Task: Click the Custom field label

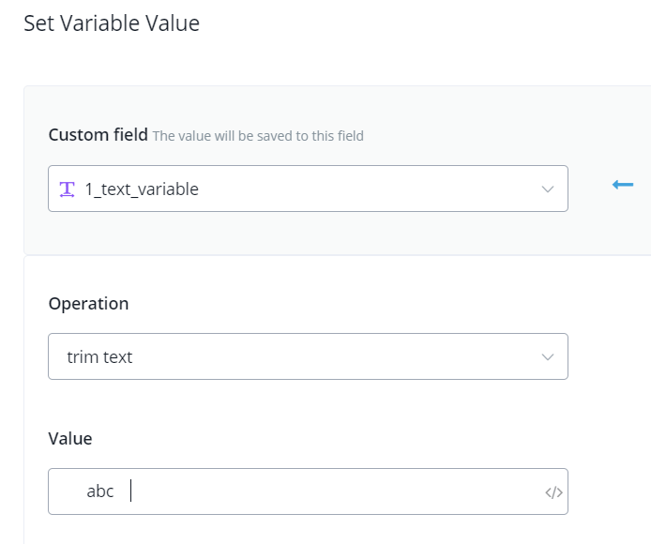Action: coord(98,135)
